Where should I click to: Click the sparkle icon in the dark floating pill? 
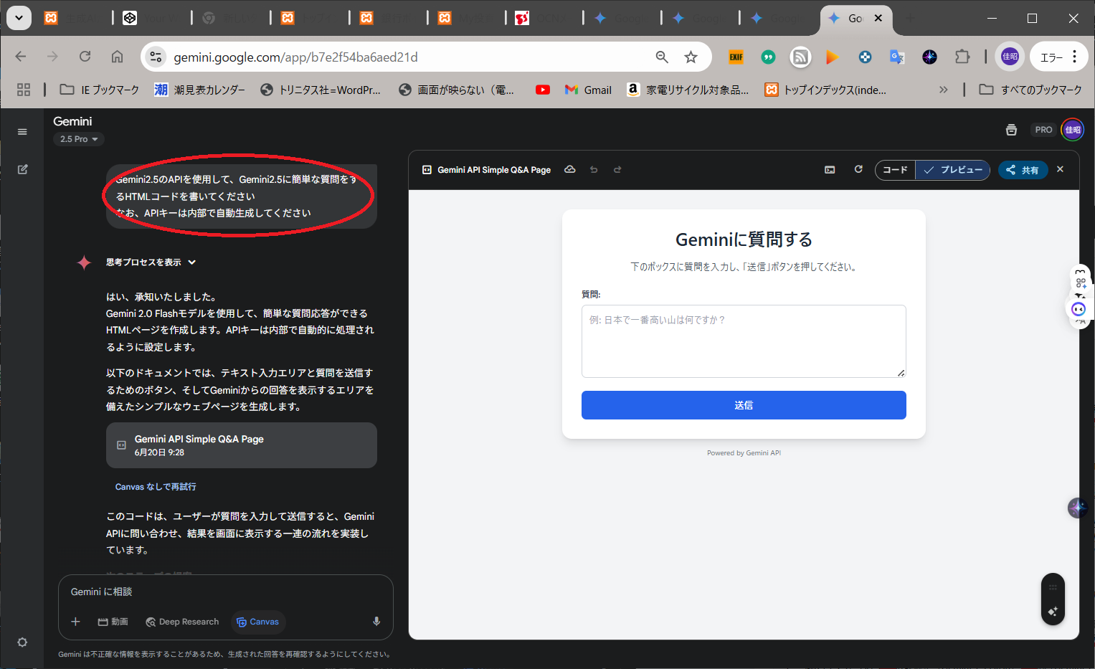click(x=1053, y=611)
